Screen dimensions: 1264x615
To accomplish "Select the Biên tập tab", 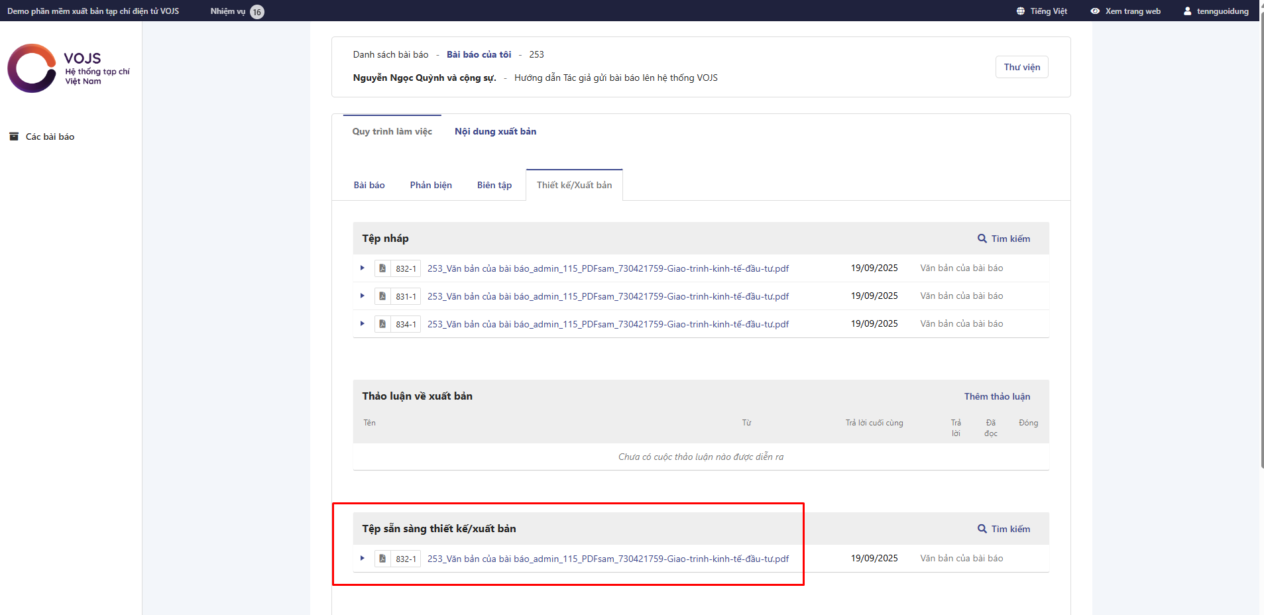I will 494,185.
